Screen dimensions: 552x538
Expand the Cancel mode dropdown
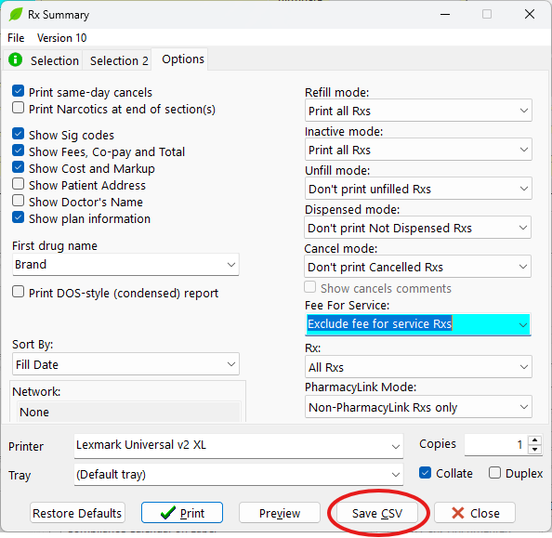tap(417, 267)
